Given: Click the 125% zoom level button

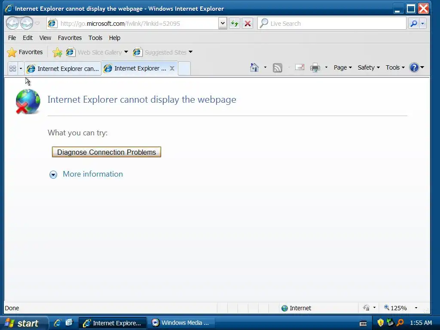Looking at the screenshot, I should [395, 308].
